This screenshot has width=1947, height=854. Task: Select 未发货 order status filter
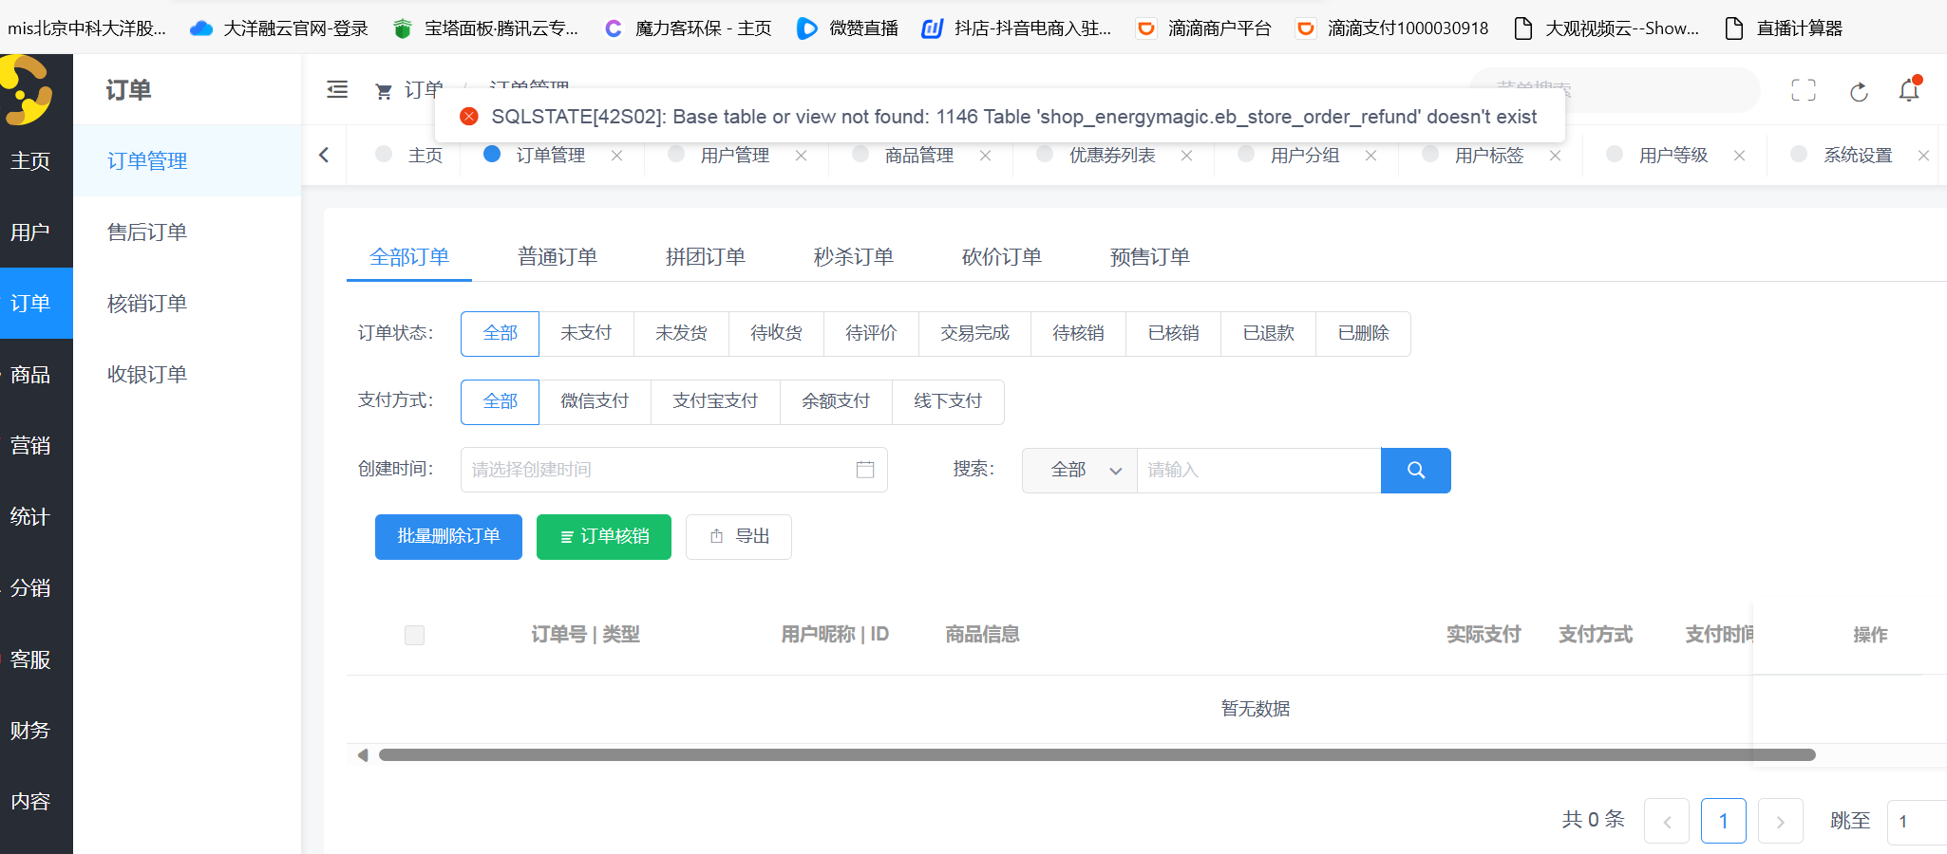[x=681, y=334]
